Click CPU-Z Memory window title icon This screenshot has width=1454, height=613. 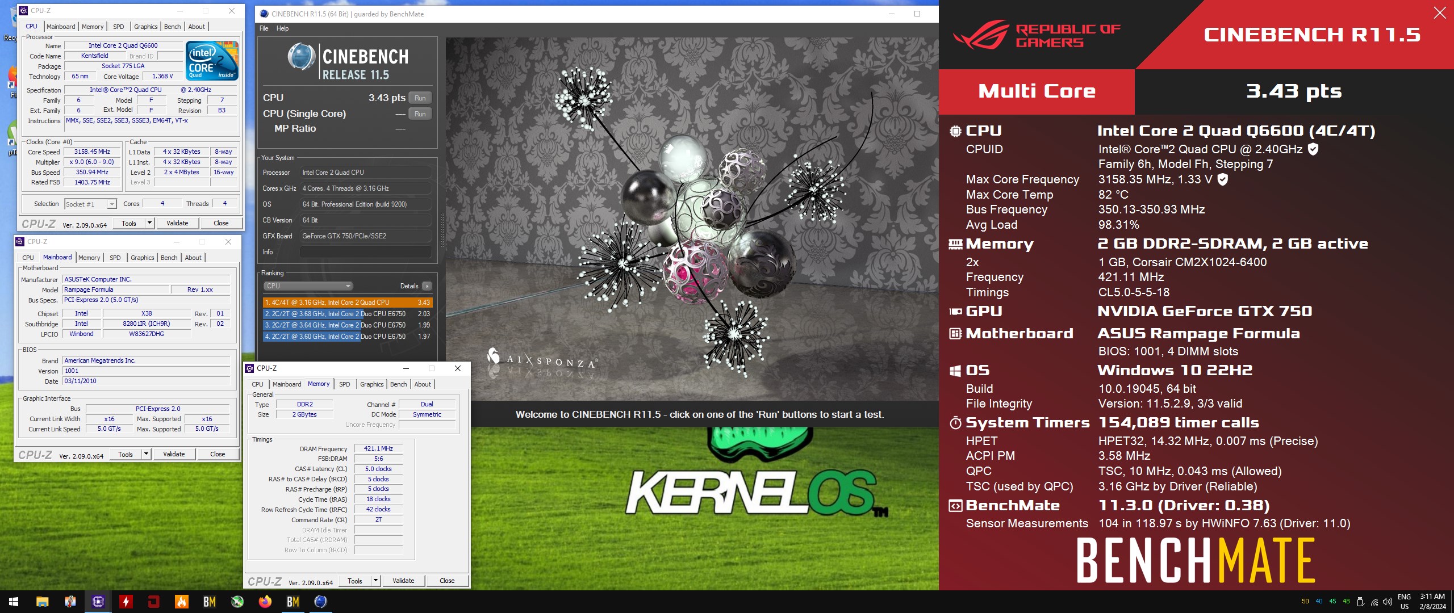(249, 368)
